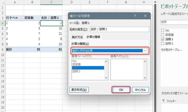Open 表示形式 number format button
Screen dimensions: 188x112
click(x=79, y=90)
